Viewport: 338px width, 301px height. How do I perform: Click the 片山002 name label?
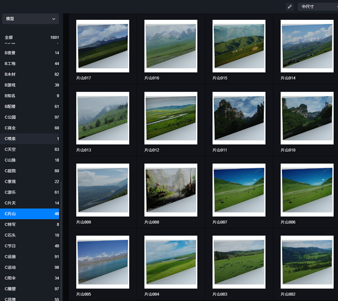point(288,294)
